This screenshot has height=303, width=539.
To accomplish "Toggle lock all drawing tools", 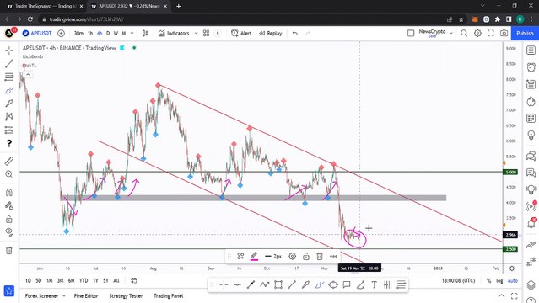I will (x=9, y=219).
